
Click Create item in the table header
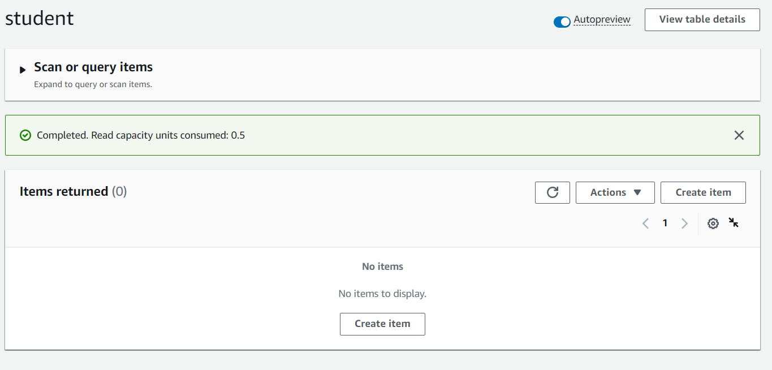tap(703, 192)
